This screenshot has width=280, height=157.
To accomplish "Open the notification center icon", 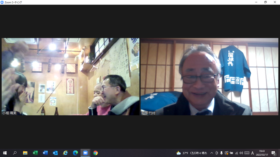I will [273, 153].
